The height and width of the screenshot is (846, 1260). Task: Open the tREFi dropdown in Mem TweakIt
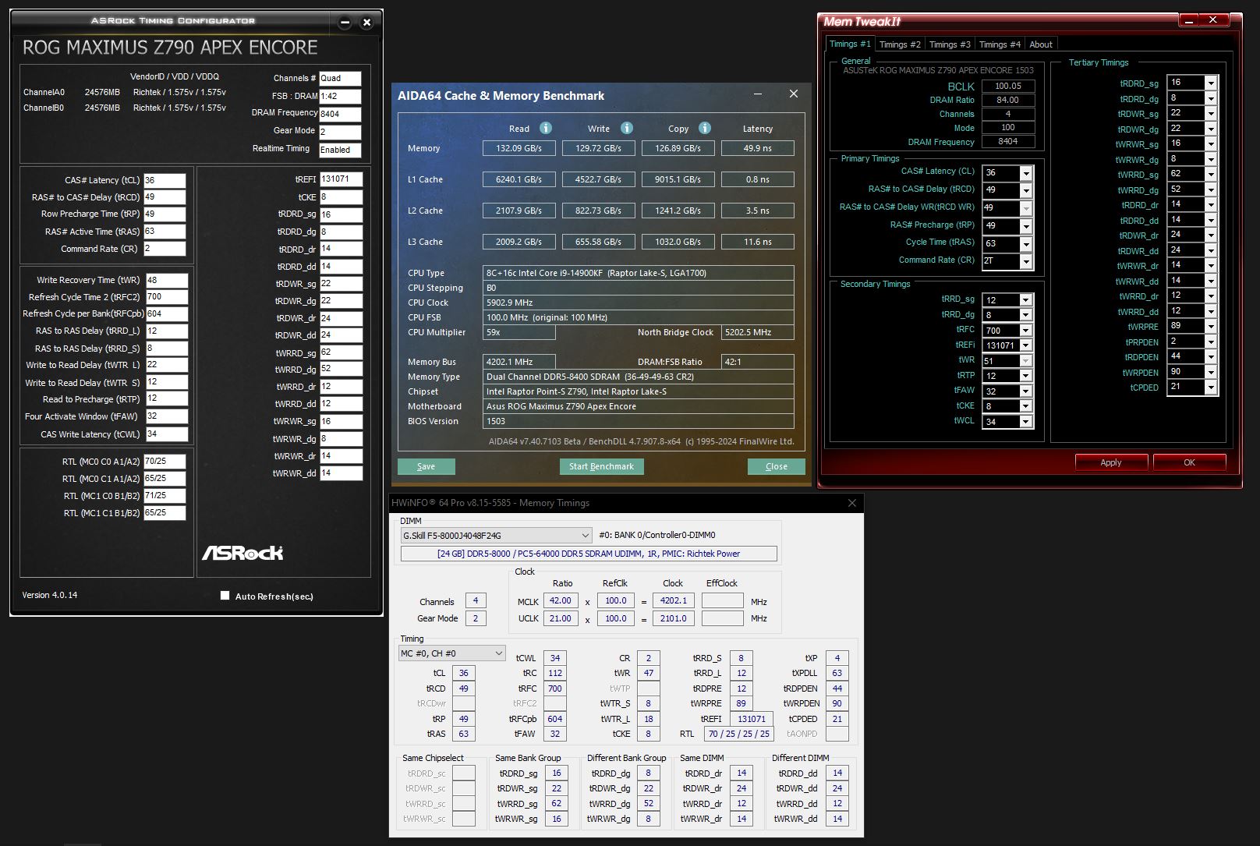(1026, 345)
